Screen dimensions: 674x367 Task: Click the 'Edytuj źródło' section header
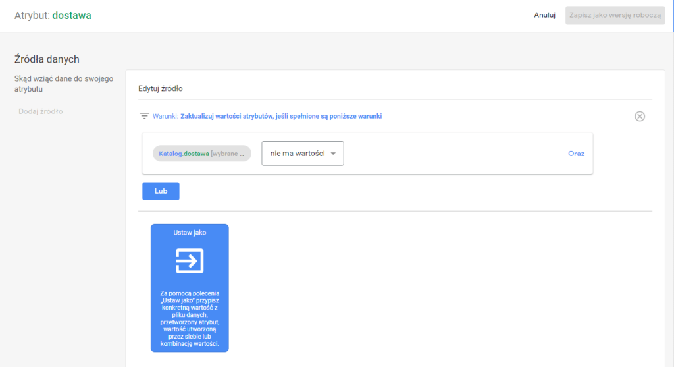click(160, 88)
